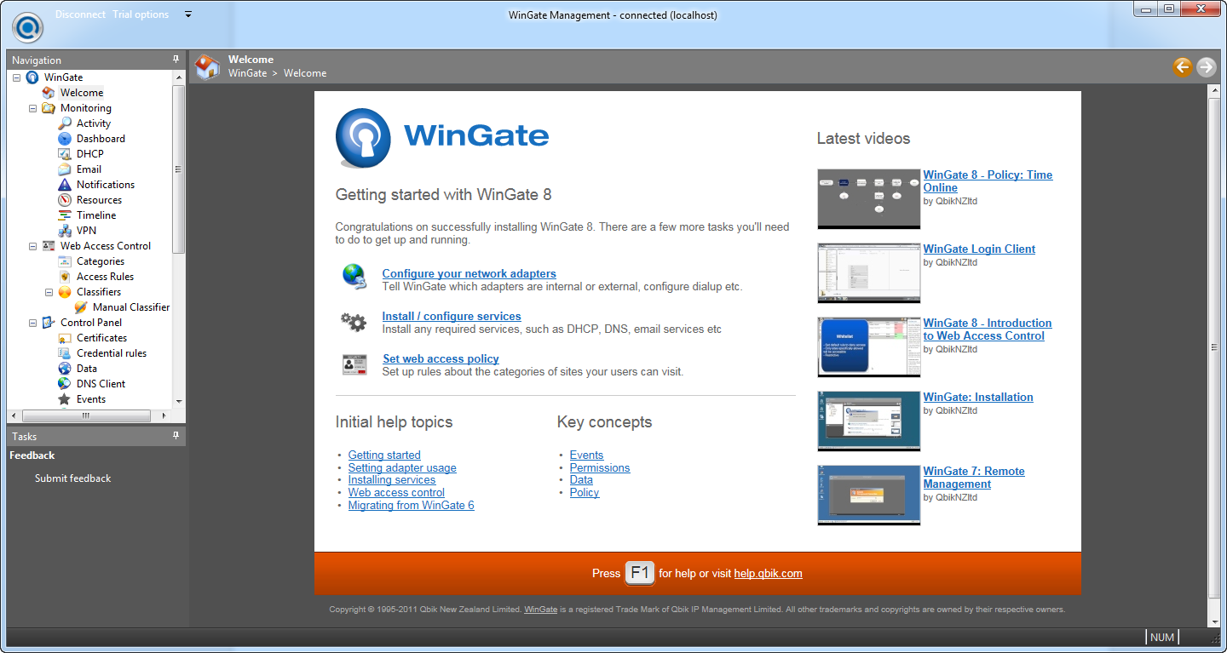Select the Manual Classifier item
The width and height of the screenshot is (1227, 653).
click(x=80, y=306)
